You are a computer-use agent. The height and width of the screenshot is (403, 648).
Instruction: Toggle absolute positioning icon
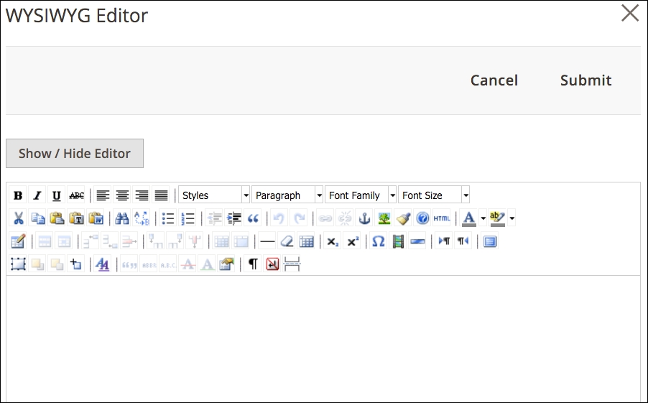(x=76, y=264)
